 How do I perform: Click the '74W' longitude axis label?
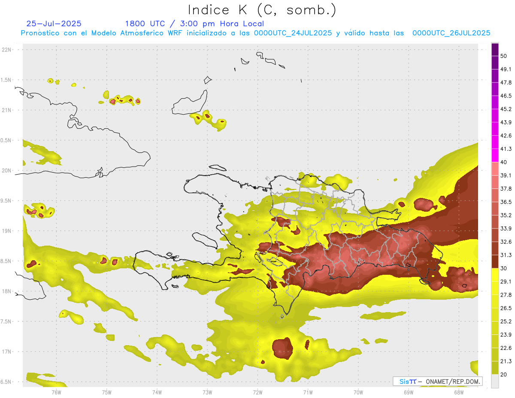[x=157, y=392]
